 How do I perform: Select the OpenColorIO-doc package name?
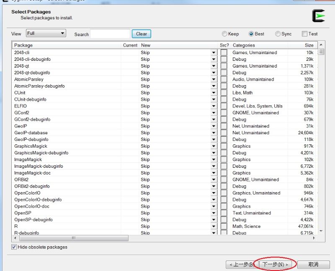(32, 206)
